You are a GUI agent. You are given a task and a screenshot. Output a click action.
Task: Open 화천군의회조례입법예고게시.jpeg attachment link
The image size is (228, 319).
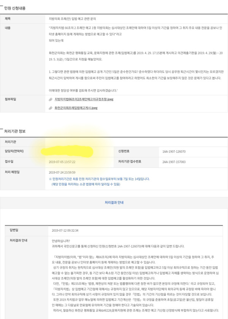click(x=76, y=108)
